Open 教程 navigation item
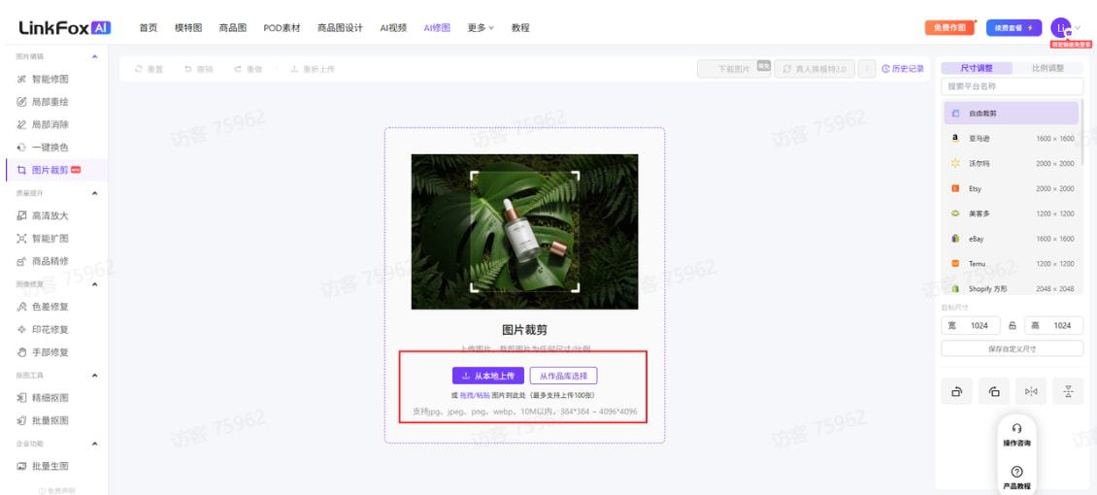Image resolution: width=1097 pixels, height=495 pixels. pos(520,28)
